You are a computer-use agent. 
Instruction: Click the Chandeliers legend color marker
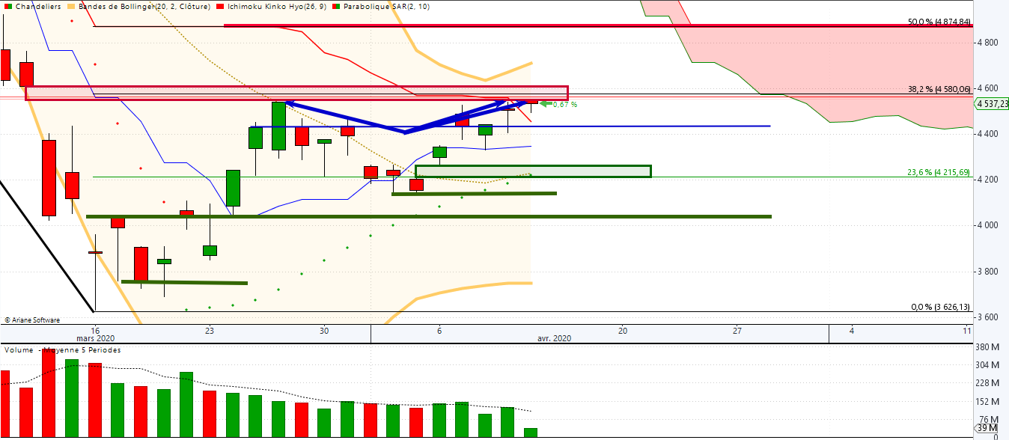point(7,6)
